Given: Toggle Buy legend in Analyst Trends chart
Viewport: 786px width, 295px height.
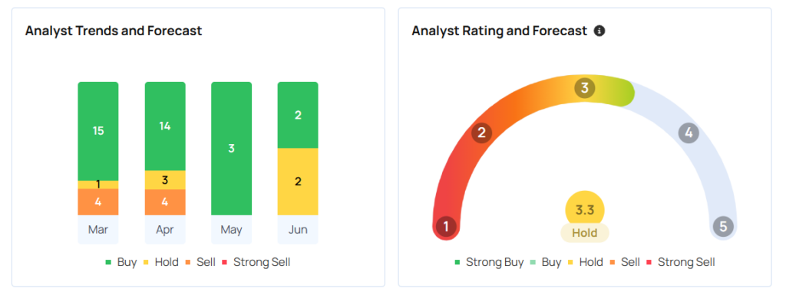Looking at the screenshot, I should 121,262.
